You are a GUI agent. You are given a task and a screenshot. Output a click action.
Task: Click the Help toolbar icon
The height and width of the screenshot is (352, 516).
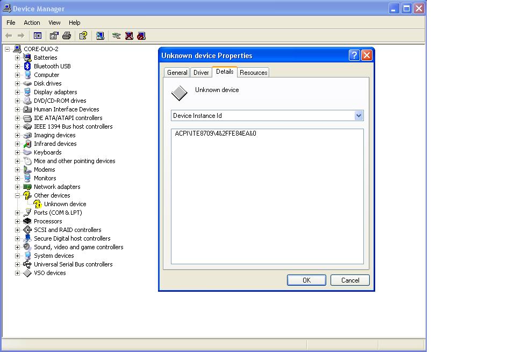83,36
